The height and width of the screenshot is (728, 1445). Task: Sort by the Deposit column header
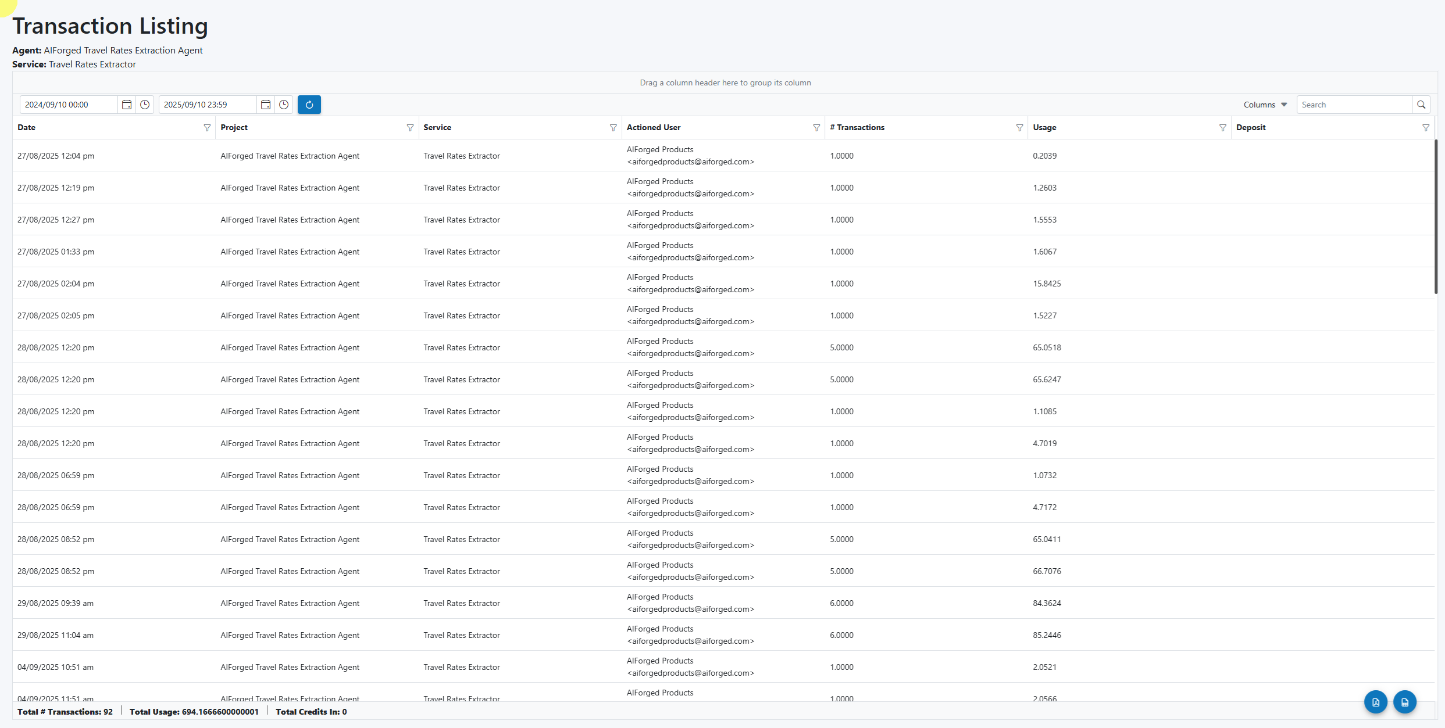click(1251, 127)
